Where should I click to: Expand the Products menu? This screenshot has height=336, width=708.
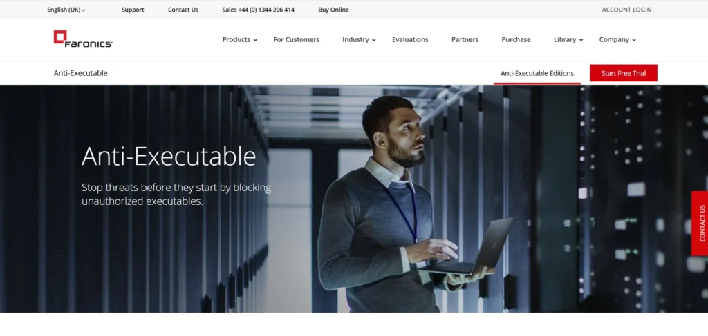[239, 40]
